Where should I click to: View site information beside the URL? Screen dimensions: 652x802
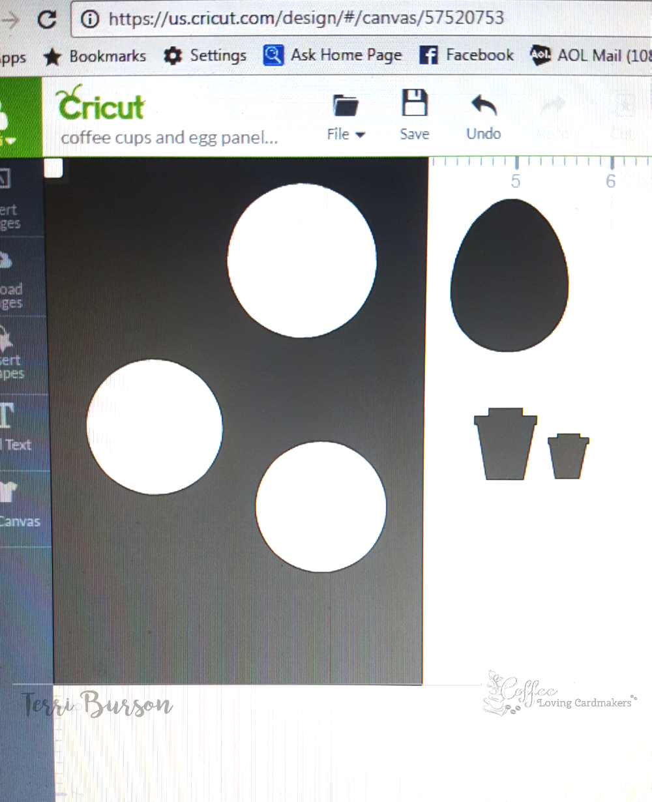(x=90, y=18)
